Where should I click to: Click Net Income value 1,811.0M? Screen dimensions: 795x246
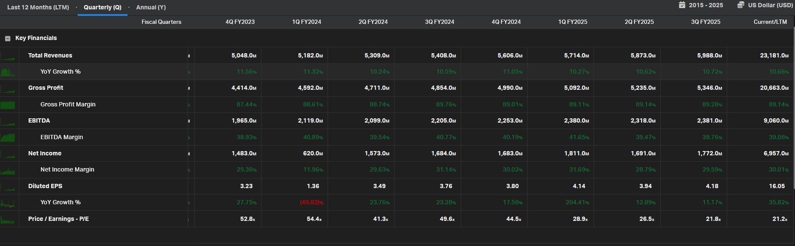click(x=577, y=153)
